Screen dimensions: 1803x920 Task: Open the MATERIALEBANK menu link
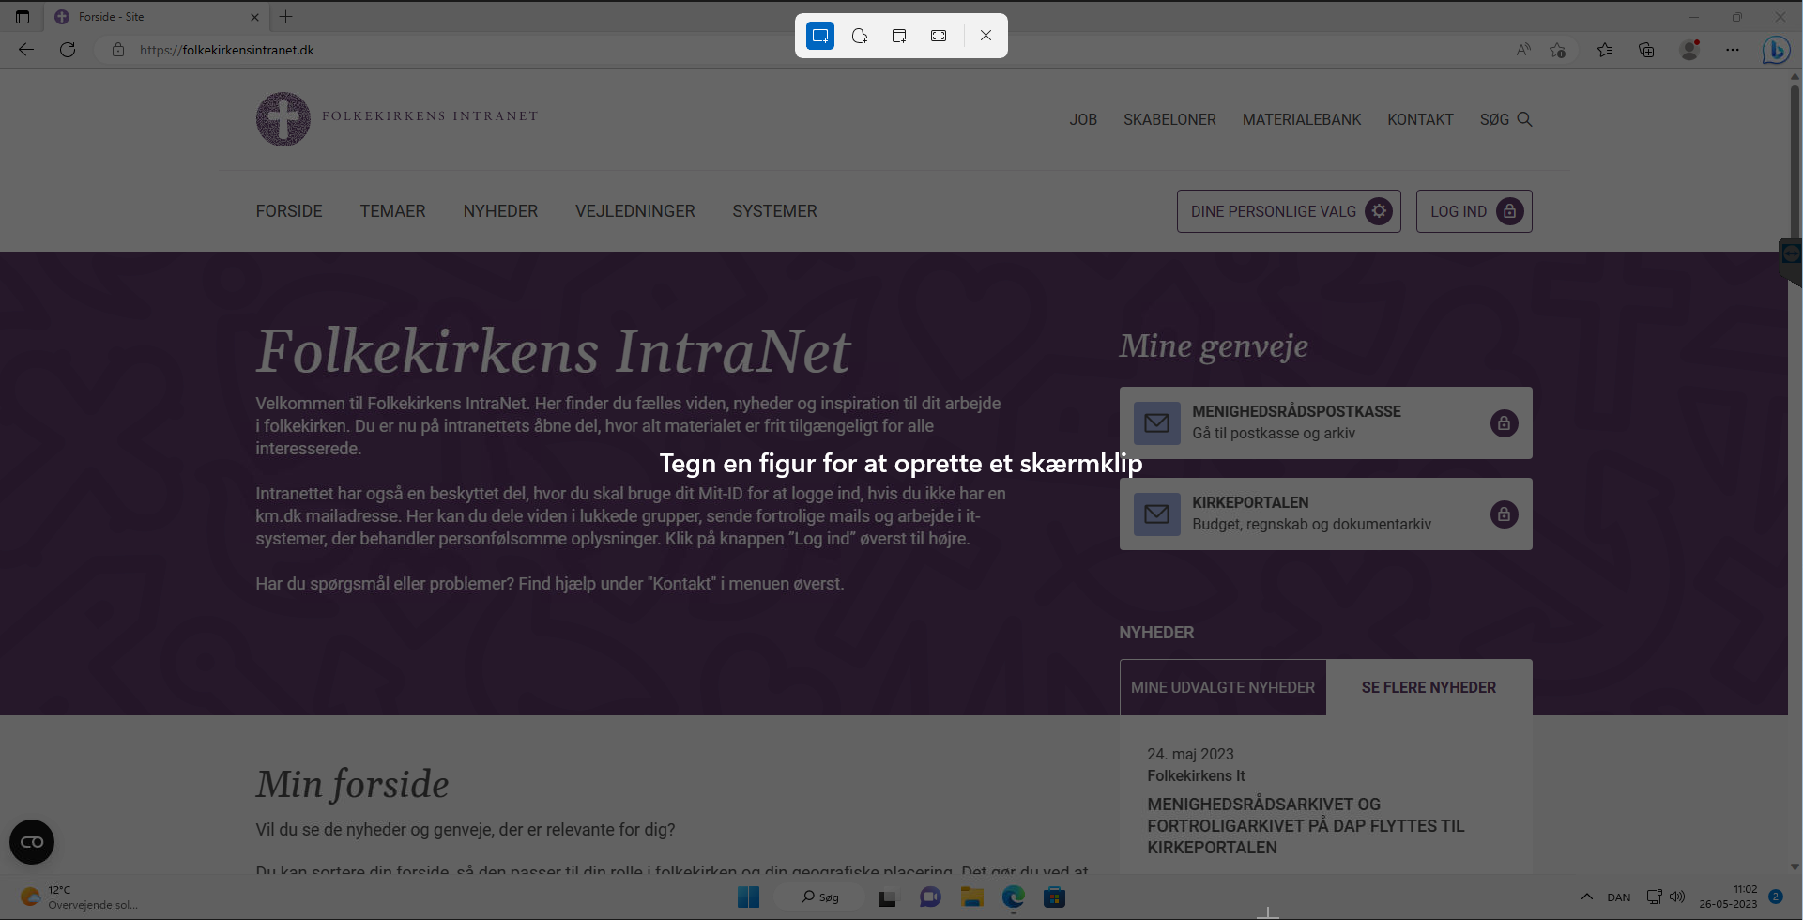tap(1302, 119)
